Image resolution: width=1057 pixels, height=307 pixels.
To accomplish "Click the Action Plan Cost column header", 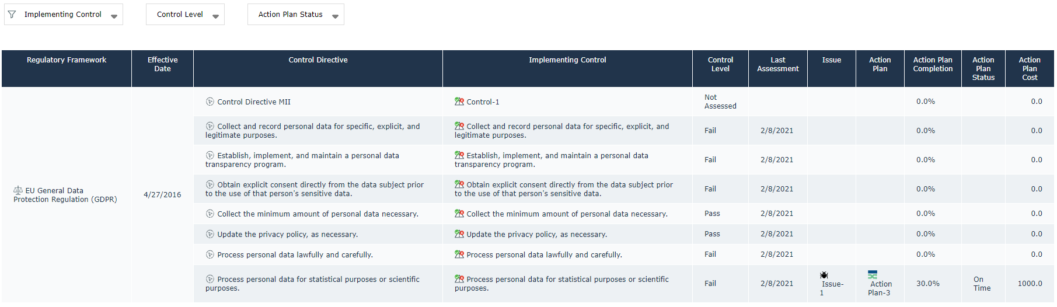I will coord(1030,68).
